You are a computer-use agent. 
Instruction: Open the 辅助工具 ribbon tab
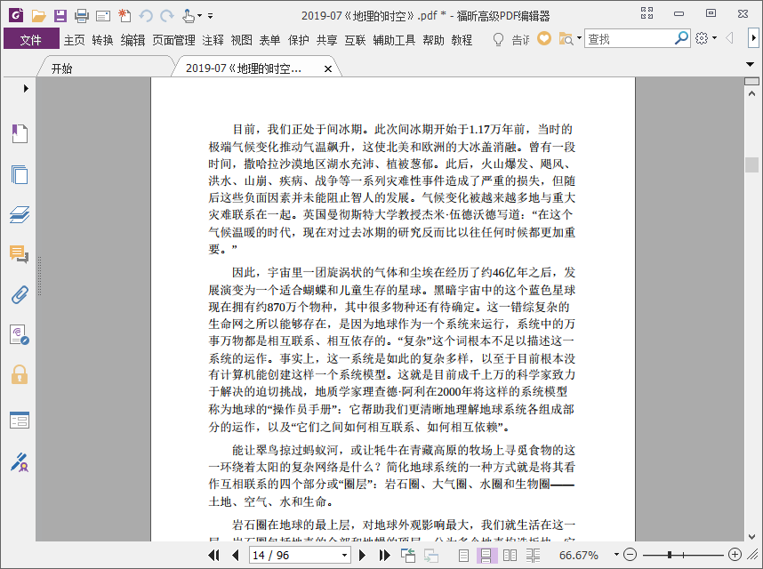[394, 40]
